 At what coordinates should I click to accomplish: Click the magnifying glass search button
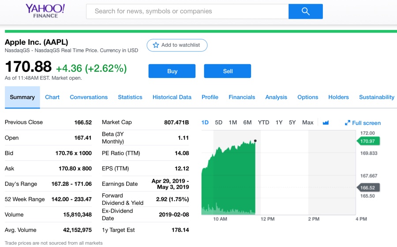(x=305, y=11)
